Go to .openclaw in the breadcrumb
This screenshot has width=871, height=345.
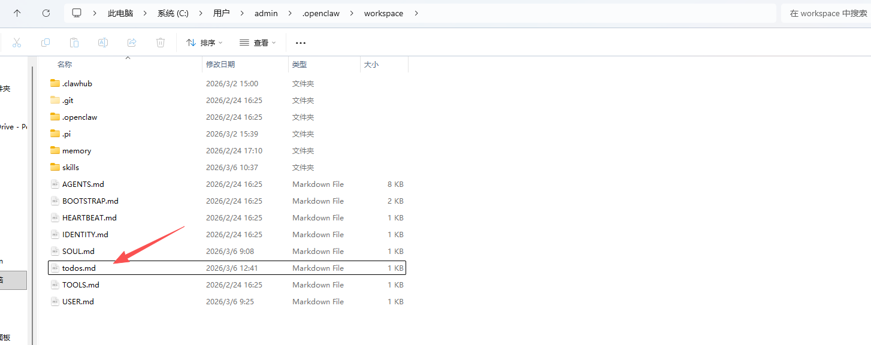(321, 13)
